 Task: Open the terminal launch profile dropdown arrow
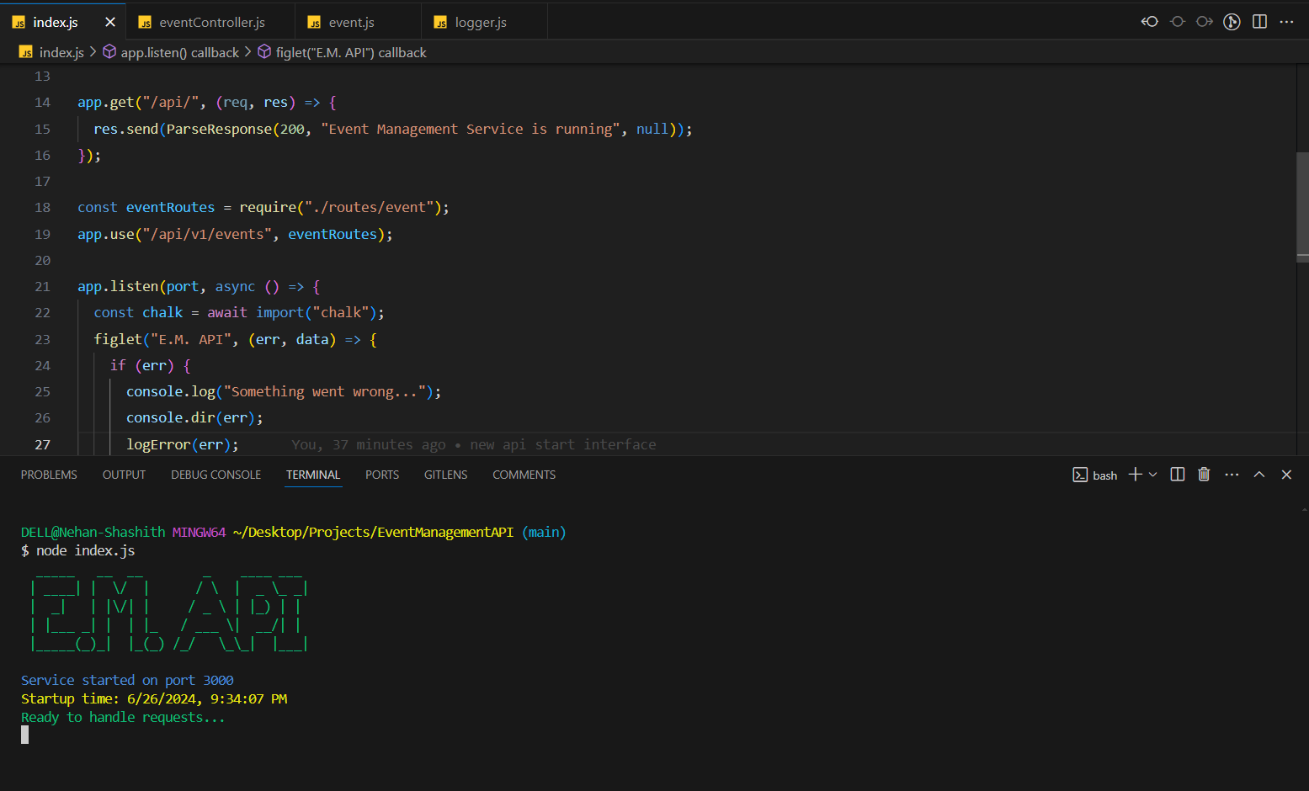coord(1152,475)
